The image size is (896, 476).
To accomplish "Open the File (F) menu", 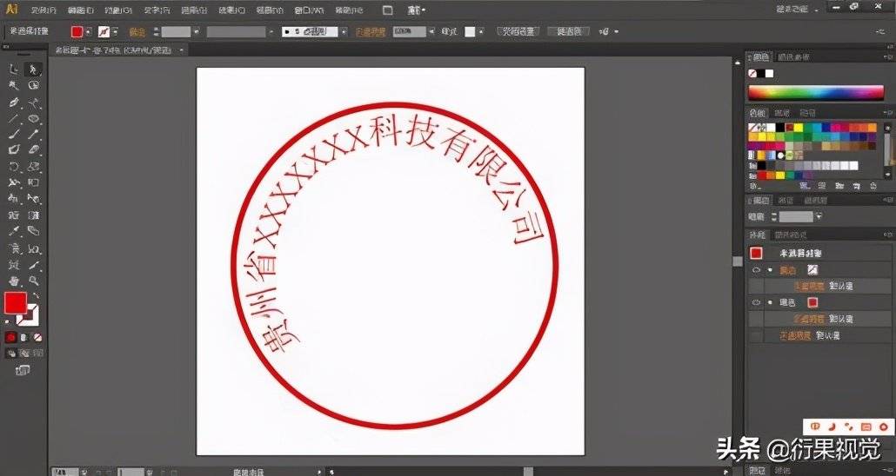I will coord(43,10).
